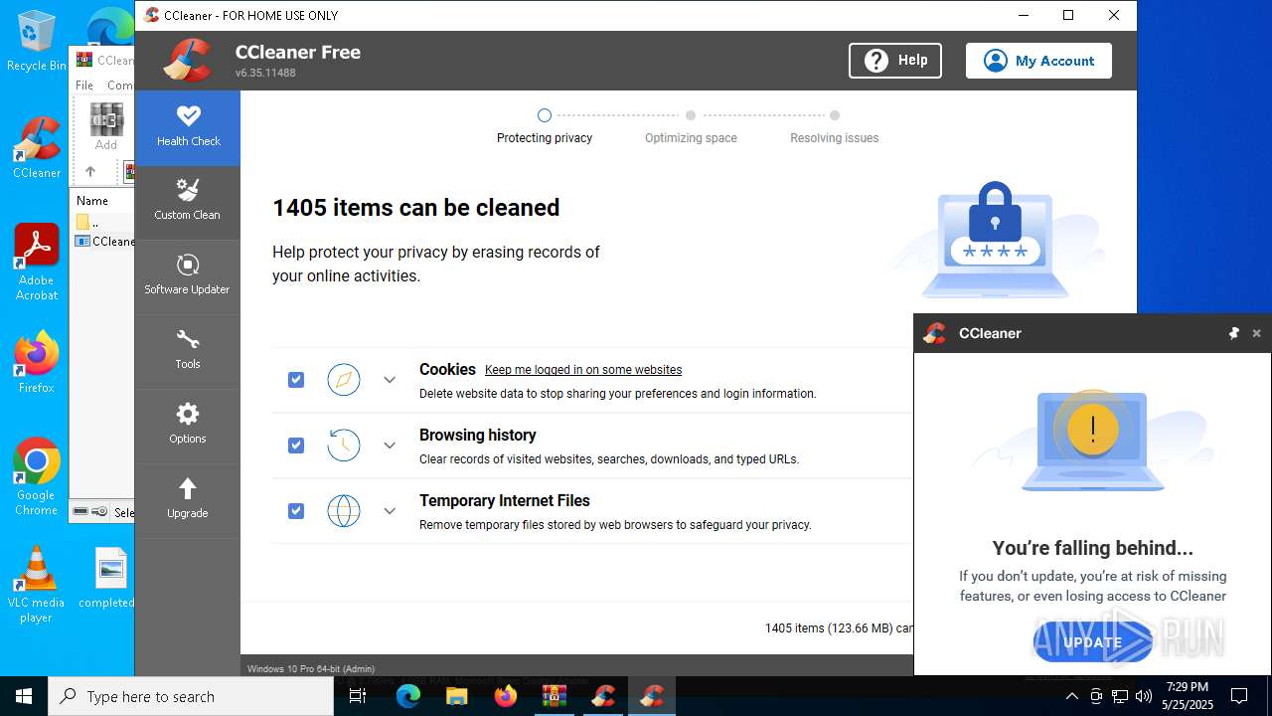The height and width of the screenshot is (716, 1272).
Task: Open the notification center icon
Action: (x=1239, y=696)
